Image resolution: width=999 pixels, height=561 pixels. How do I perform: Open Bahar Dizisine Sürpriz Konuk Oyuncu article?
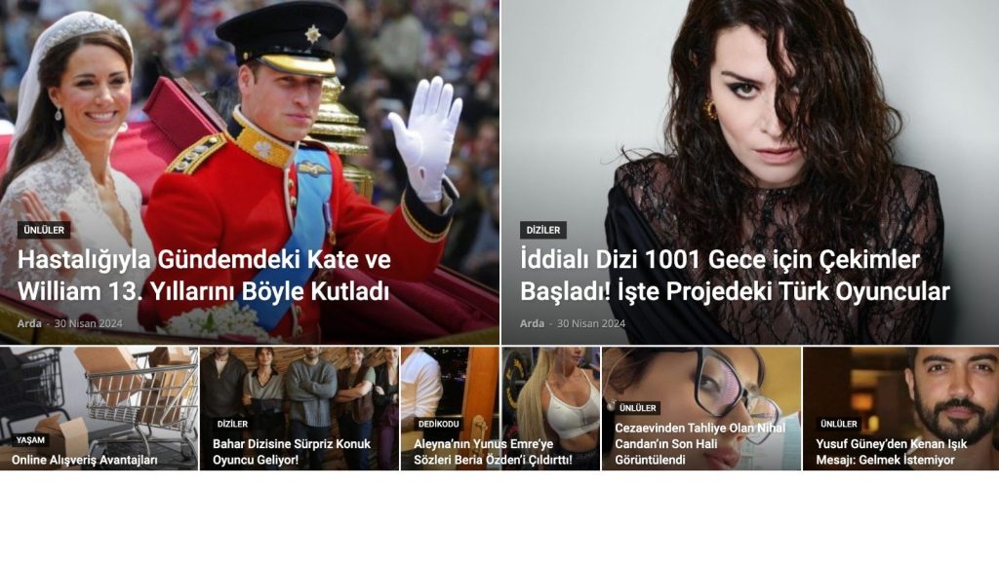point(291,452)
